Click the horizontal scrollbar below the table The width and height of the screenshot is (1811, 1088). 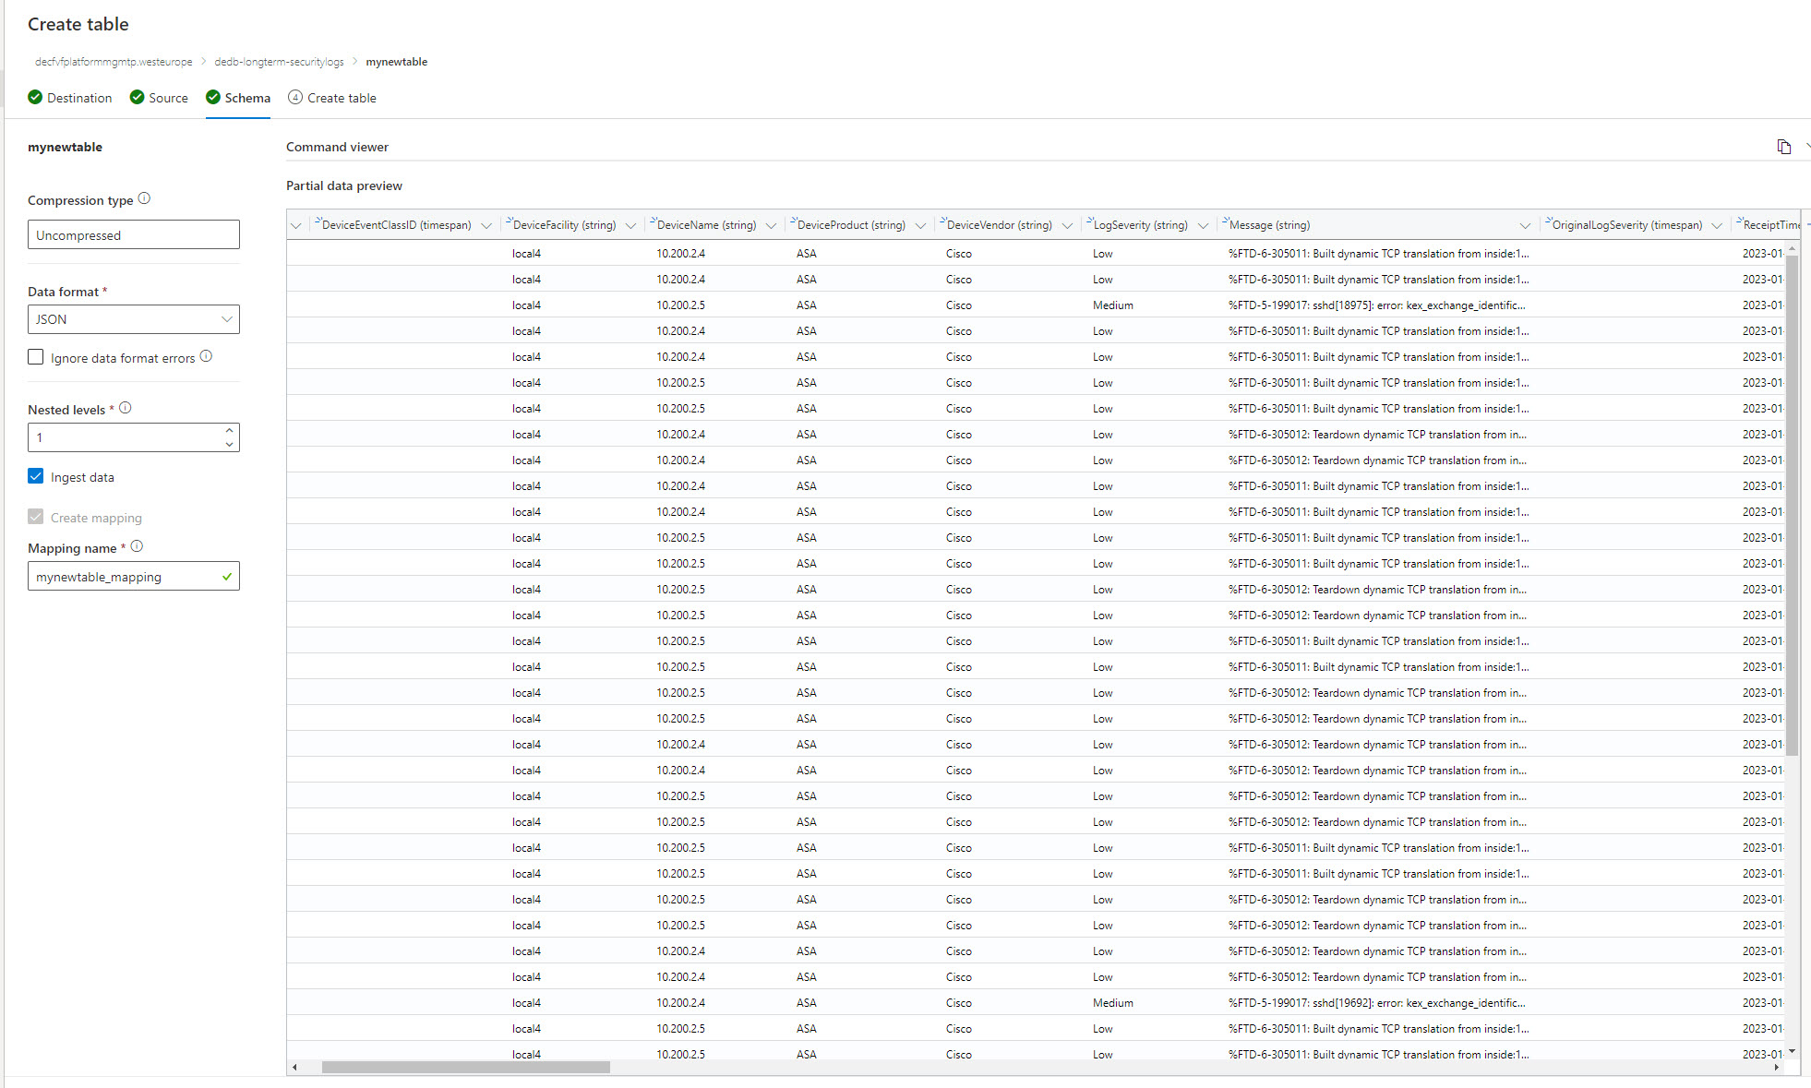465,1067
